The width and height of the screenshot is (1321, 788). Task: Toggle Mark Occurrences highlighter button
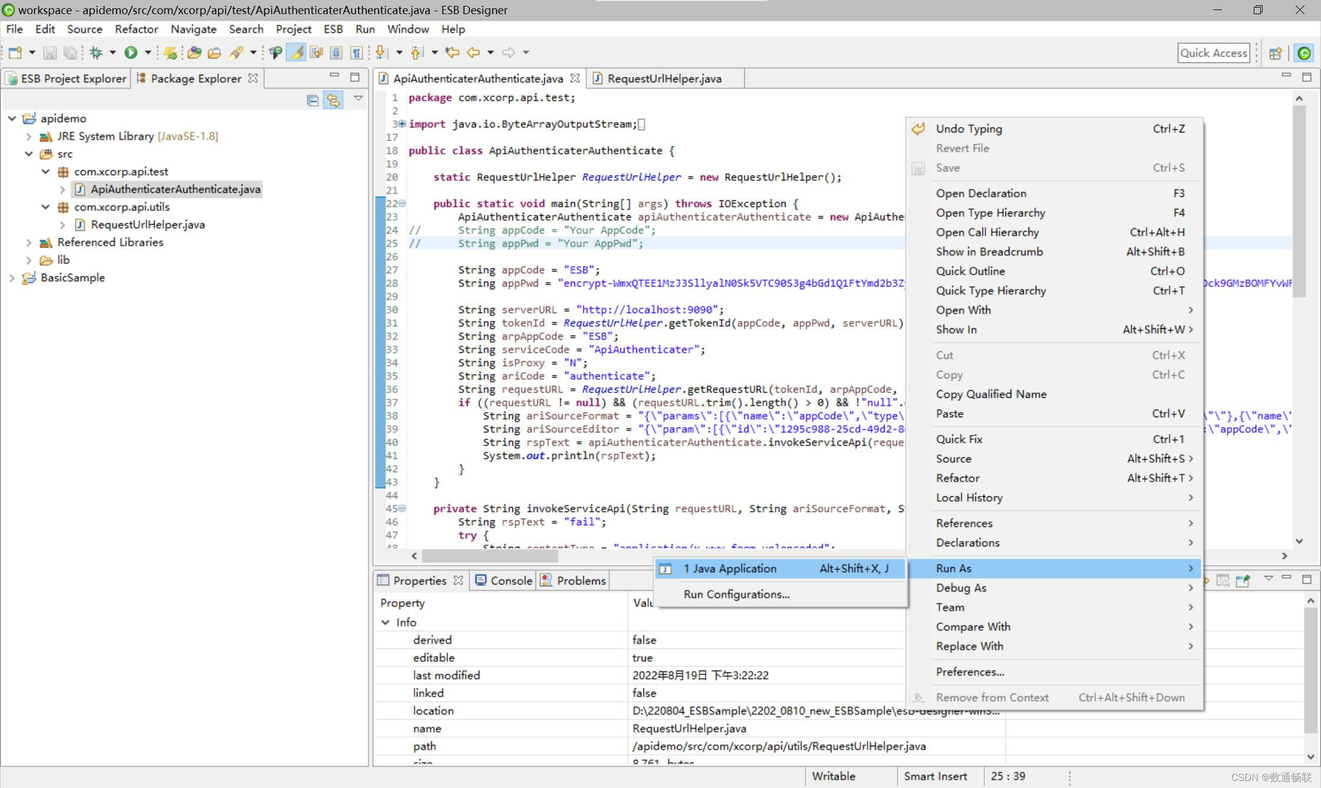click(296, 53)
